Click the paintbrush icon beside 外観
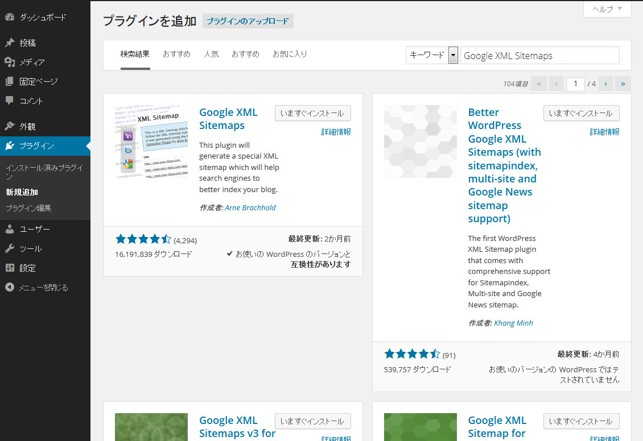 coord(10,126)
